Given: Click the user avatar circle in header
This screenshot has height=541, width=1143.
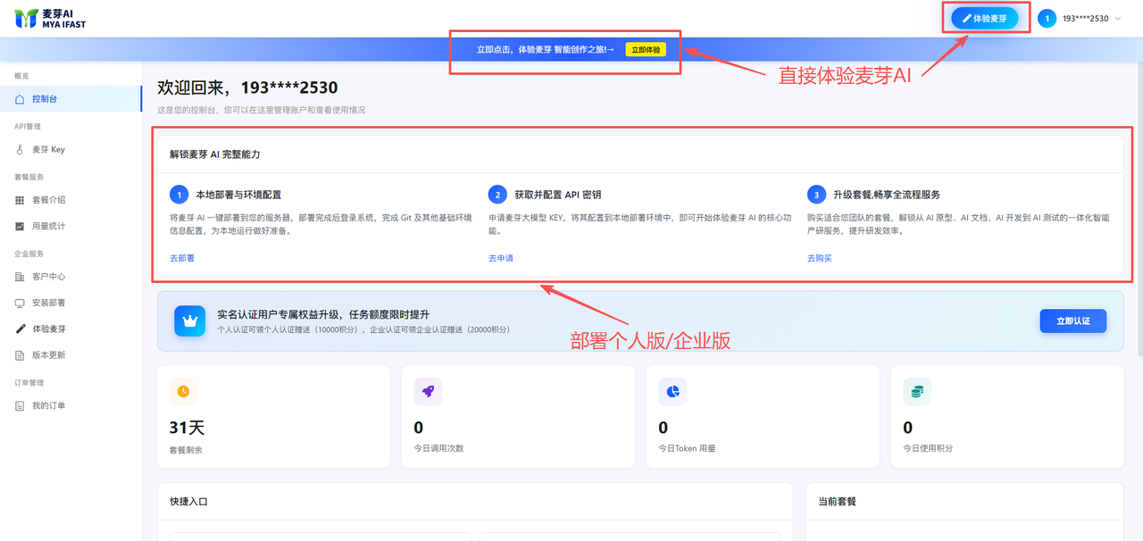Looking at the screenshot, I should (x=1047, y=19).
